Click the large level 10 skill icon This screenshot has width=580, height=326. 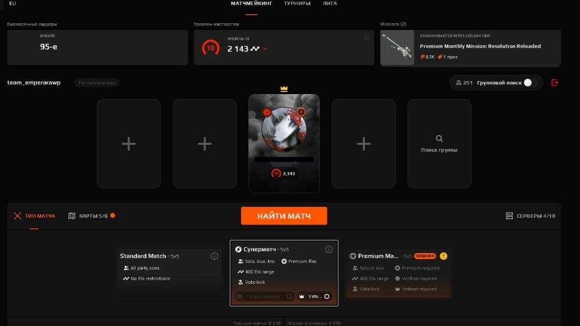[x=211, y=48]
